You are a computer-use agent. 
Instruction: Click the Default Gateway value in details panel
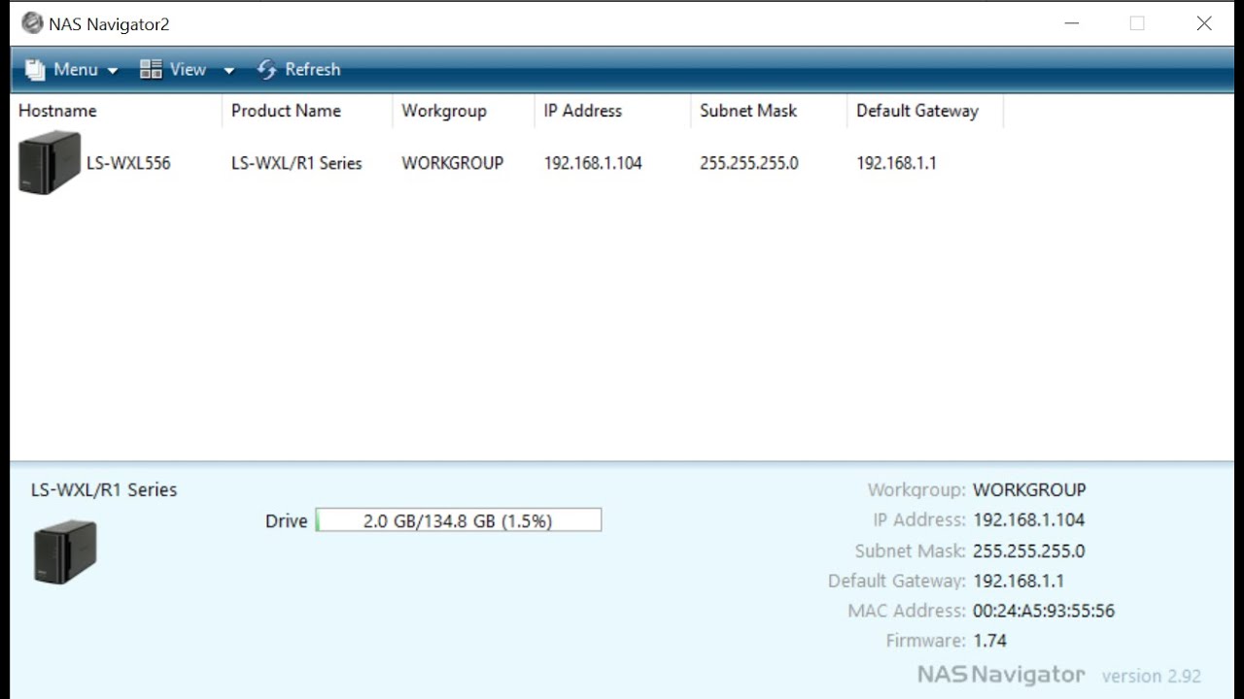click(x=1019, y=582)
